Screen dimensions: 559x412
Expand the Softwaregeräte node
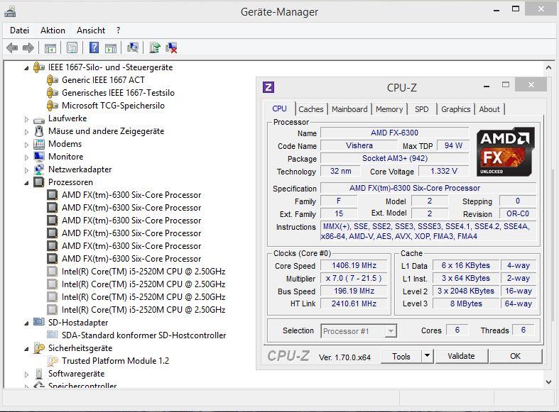26,374
